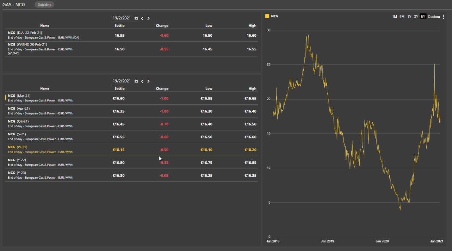Click the lower table date field 19/2/2021
The image size is (452, 251).
click(x=122, y=81)
